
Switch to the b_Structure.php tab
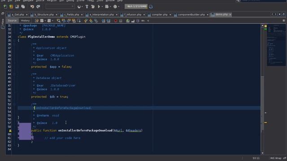tap(44, 15)
